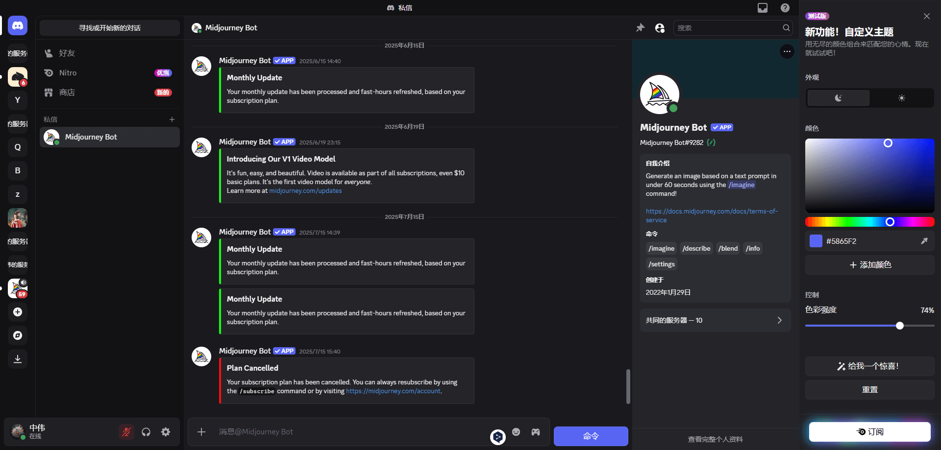Open the midjourney.com/updates link

(305, 191)
